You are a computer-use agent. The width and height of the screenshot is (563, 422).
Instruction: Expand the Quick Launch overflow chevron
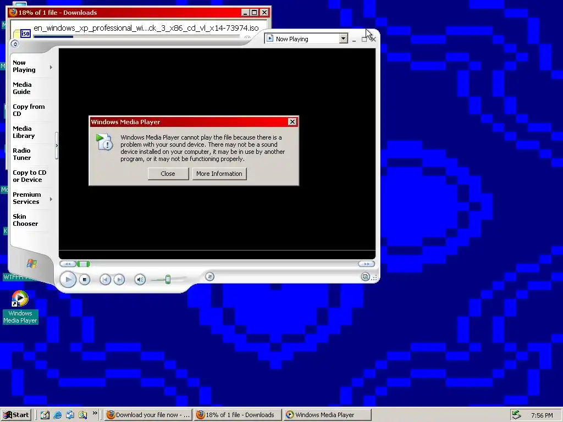(95, 413)
